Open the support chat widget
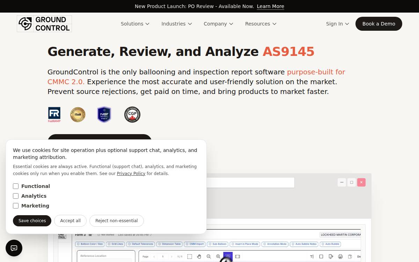Image resolution: width=419 pixels, height=262 pixels. (x=14, y=248)
